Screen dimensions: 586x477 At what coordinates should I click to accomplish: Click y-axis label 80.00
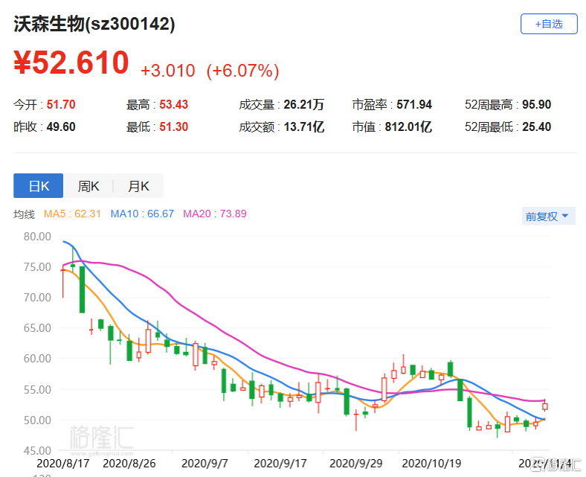click(37, 237)
